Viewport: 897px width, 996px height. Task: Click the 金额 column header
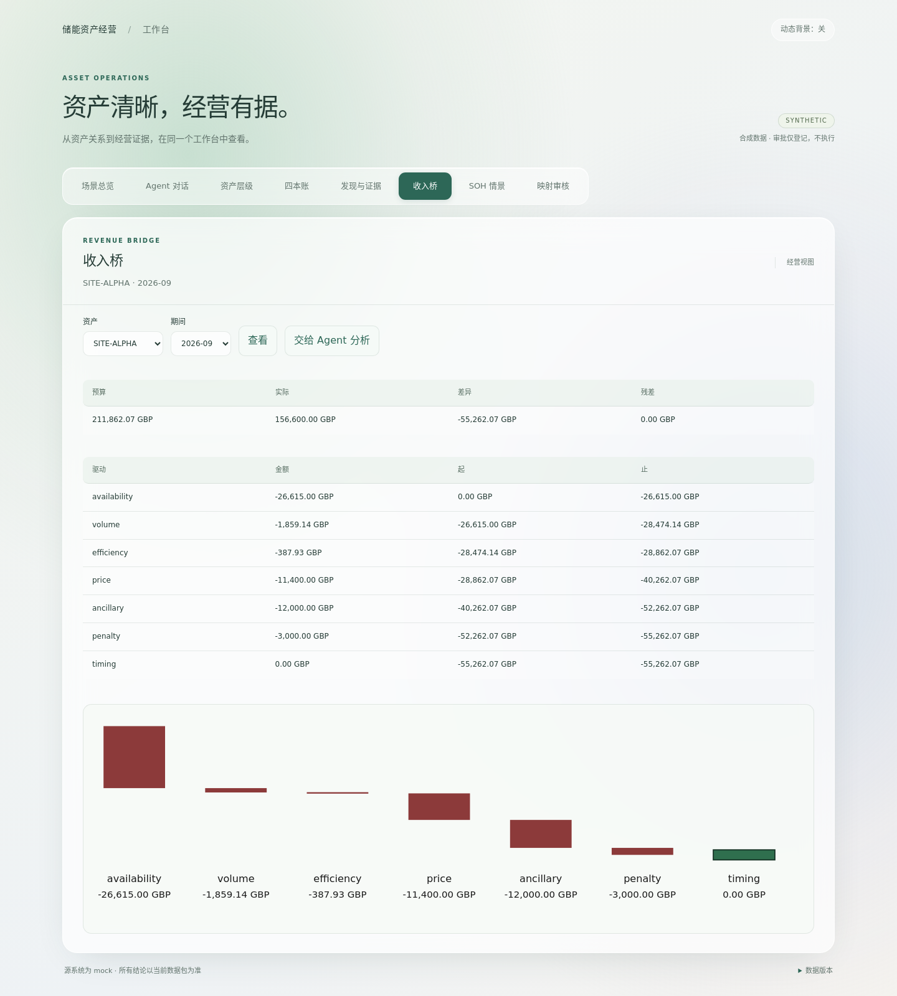[x=282, y=469]
